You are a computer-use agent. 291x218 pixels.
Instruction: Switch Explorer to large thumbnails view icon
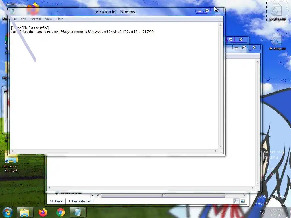coord(243,201)
